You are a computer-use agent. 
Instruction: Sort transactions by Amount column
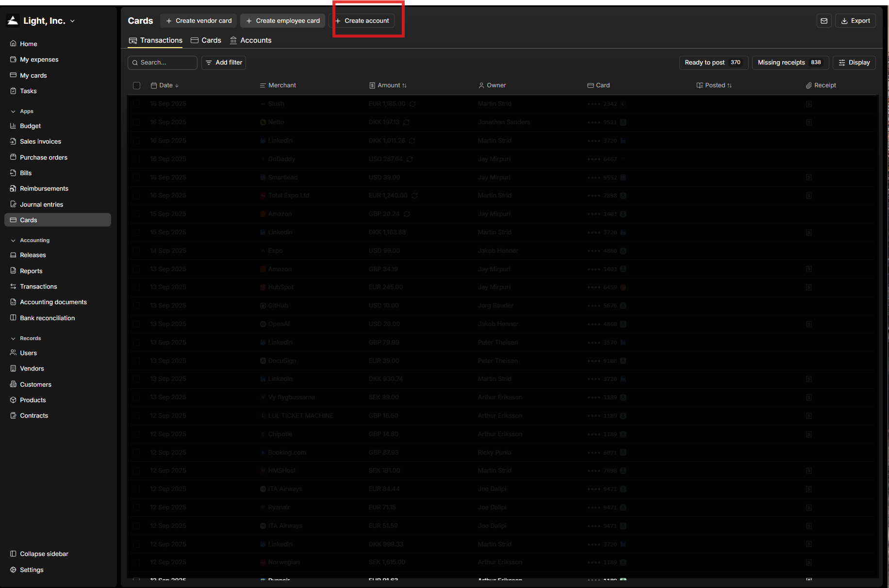pyautogui.click(x=388, y=85)
